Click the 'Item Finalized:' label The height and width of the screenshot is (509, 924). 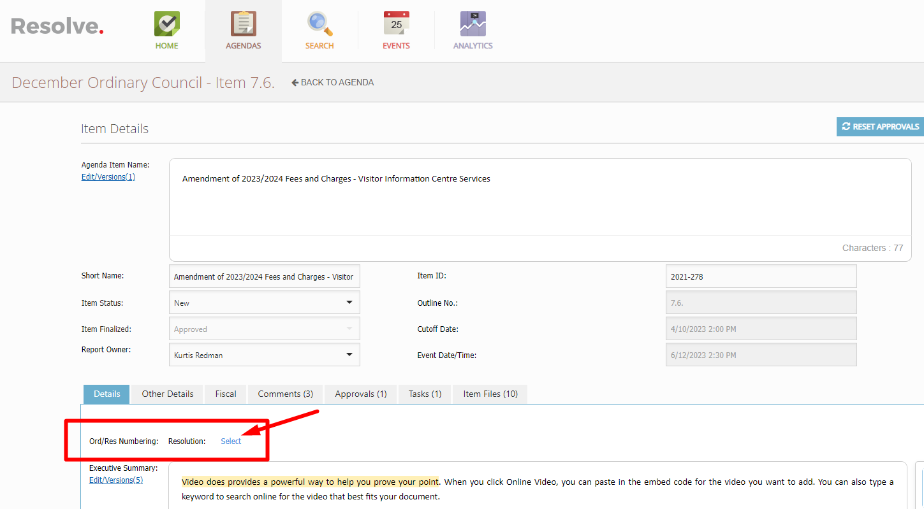[106, 329]
